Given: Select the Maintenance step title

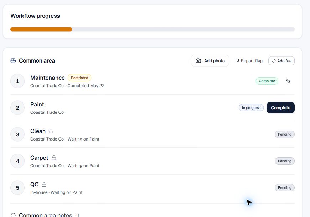Looking at the screenshot, I should tap(47, 78).
